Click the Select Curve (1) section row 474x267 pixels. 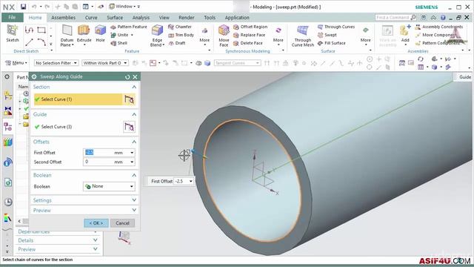point(78,99)
